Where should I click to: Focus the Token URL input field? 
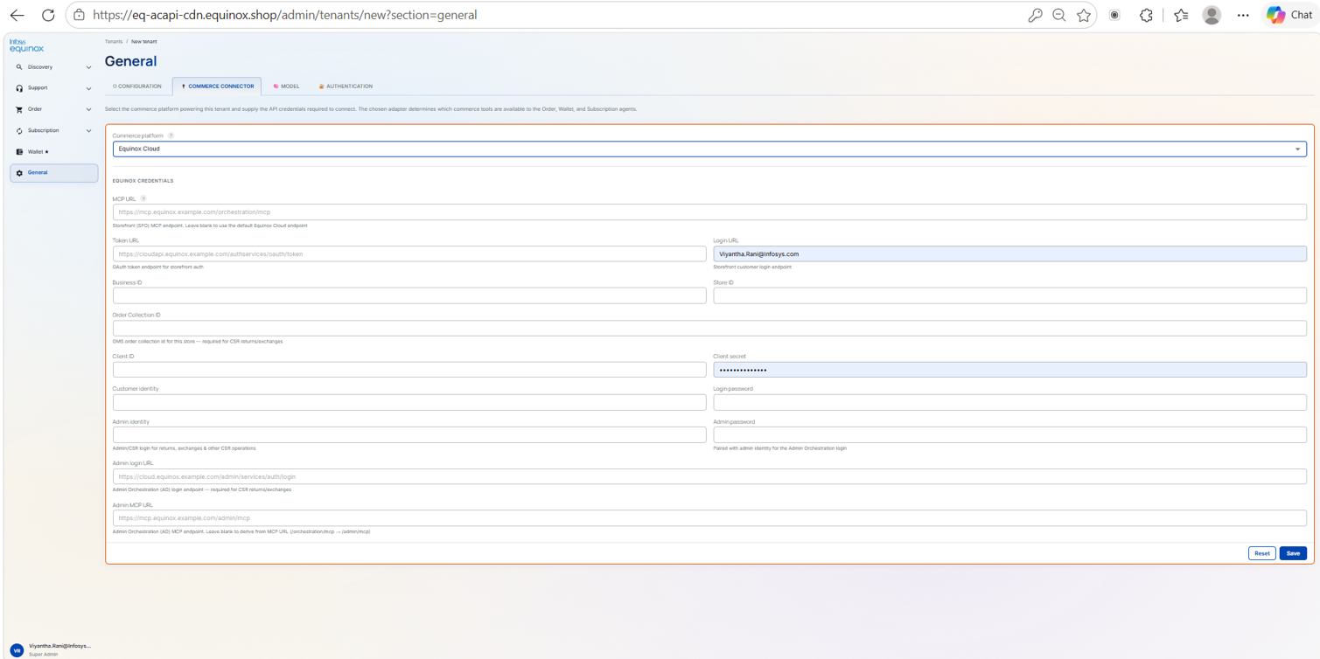(409, 253)
